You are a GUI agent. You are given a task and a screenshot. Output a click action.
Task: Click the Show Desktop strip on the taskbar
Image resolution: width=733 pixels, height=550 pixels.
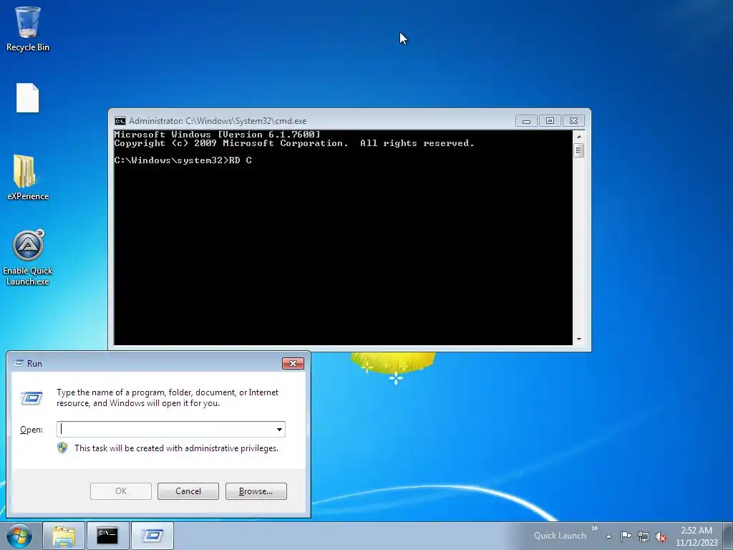coord(728,536)
